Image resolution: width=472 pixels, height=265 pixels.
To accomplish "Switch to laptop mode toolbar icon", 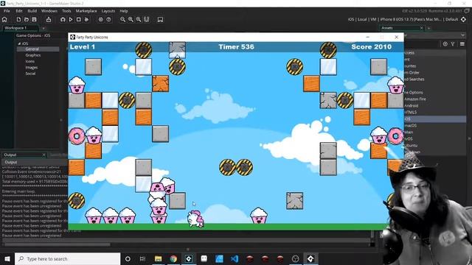I will coord(160,20).
